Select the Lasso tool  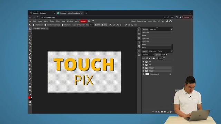coord(30,36)
